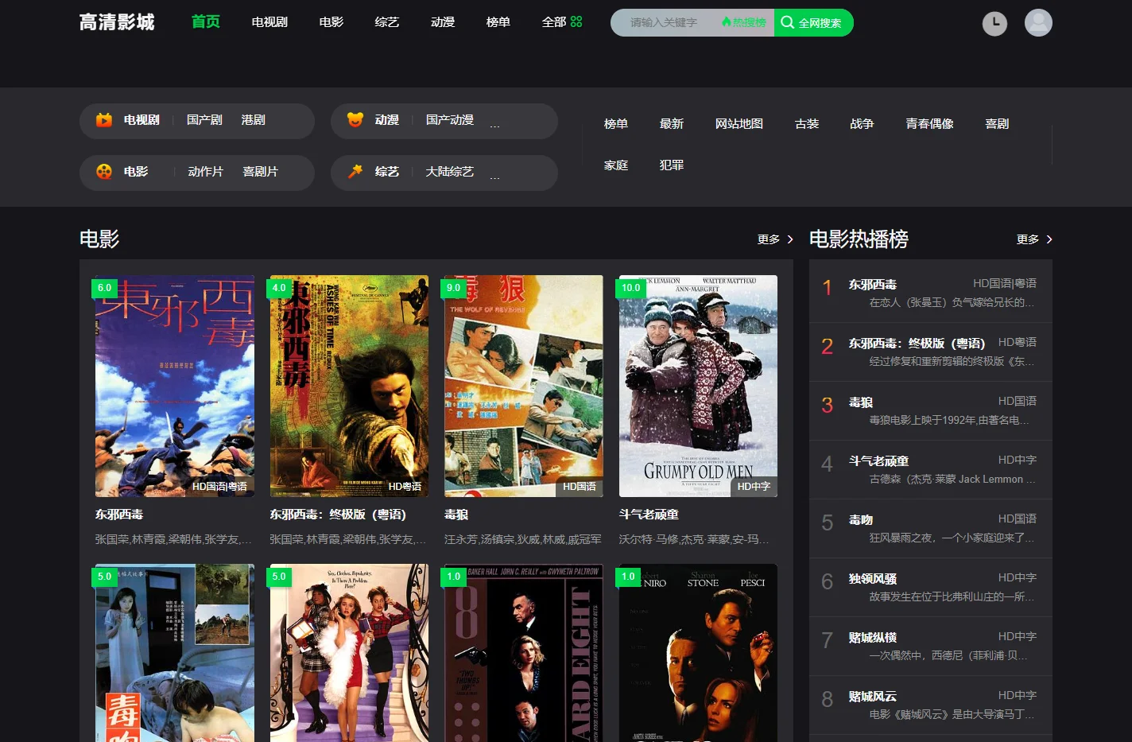Click the hot search flame 热搜榜

(x=744, y=22)
